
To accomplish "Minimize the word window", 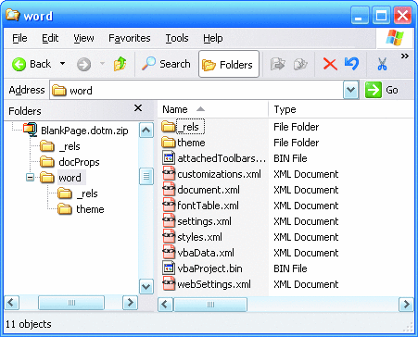I will click(360, 15).
